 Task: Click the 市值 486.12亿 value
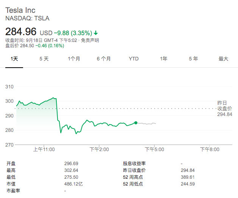click(73, 184)
